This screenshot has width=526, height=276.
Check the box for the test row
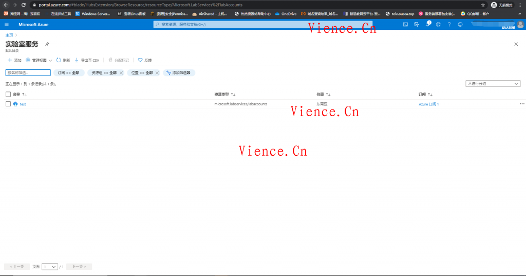[x=8, y=104]
